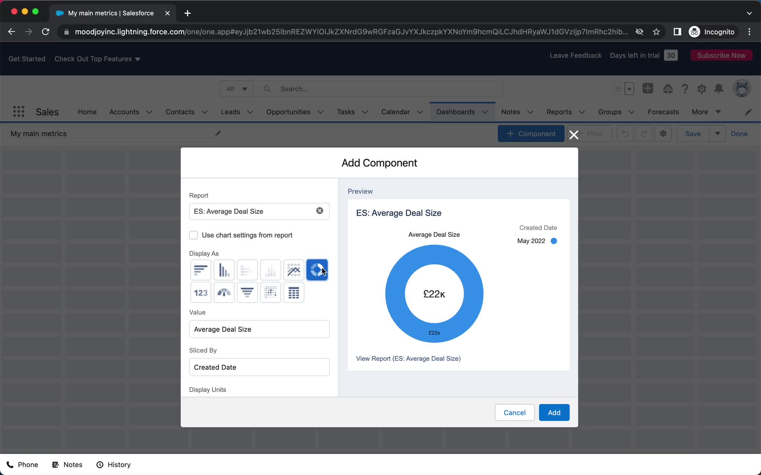The height and width of the screenshot is (475, 761).
Task: Open the Dashboards navigation menu
Action: (x=484, y=112)
